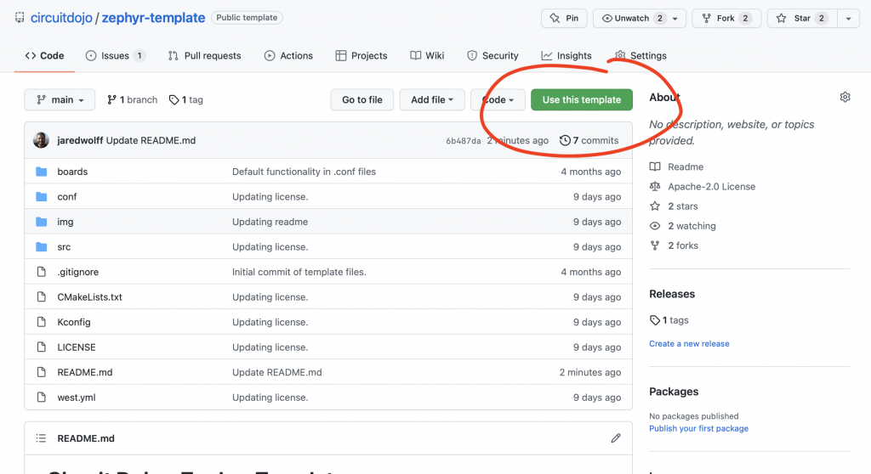Viewport: 871px width, 474px height.
Task: Open the CMakeLists.txt file name
Action: (x=89, y=297)
